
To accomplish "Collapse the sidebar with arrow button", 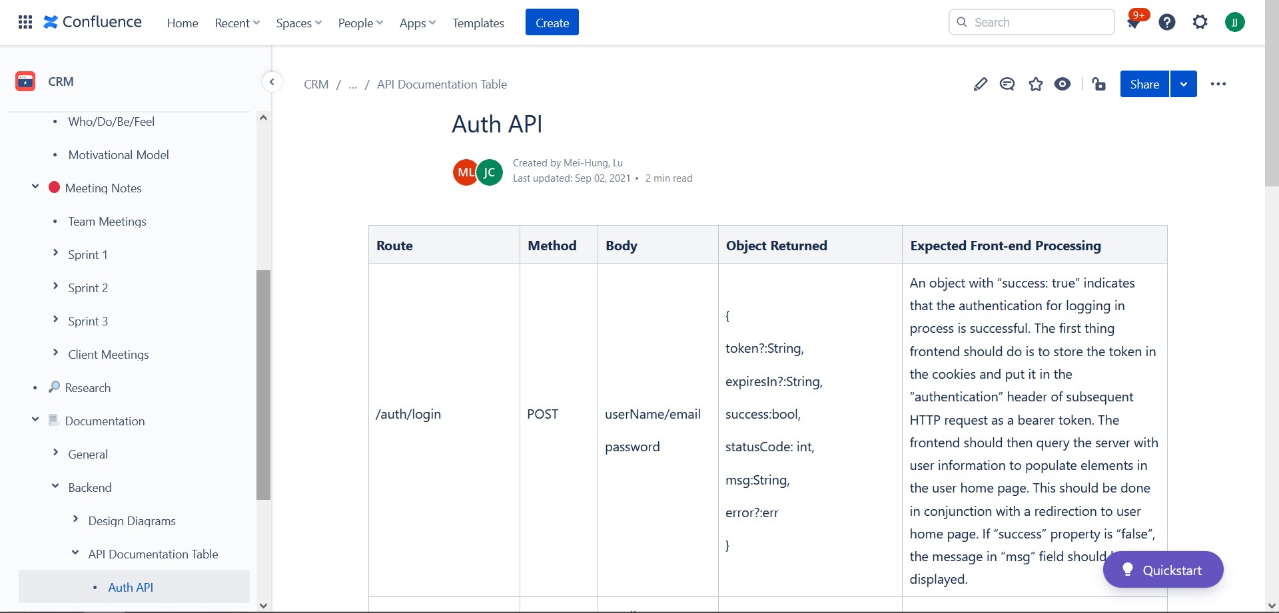I will tap(272, 82).
